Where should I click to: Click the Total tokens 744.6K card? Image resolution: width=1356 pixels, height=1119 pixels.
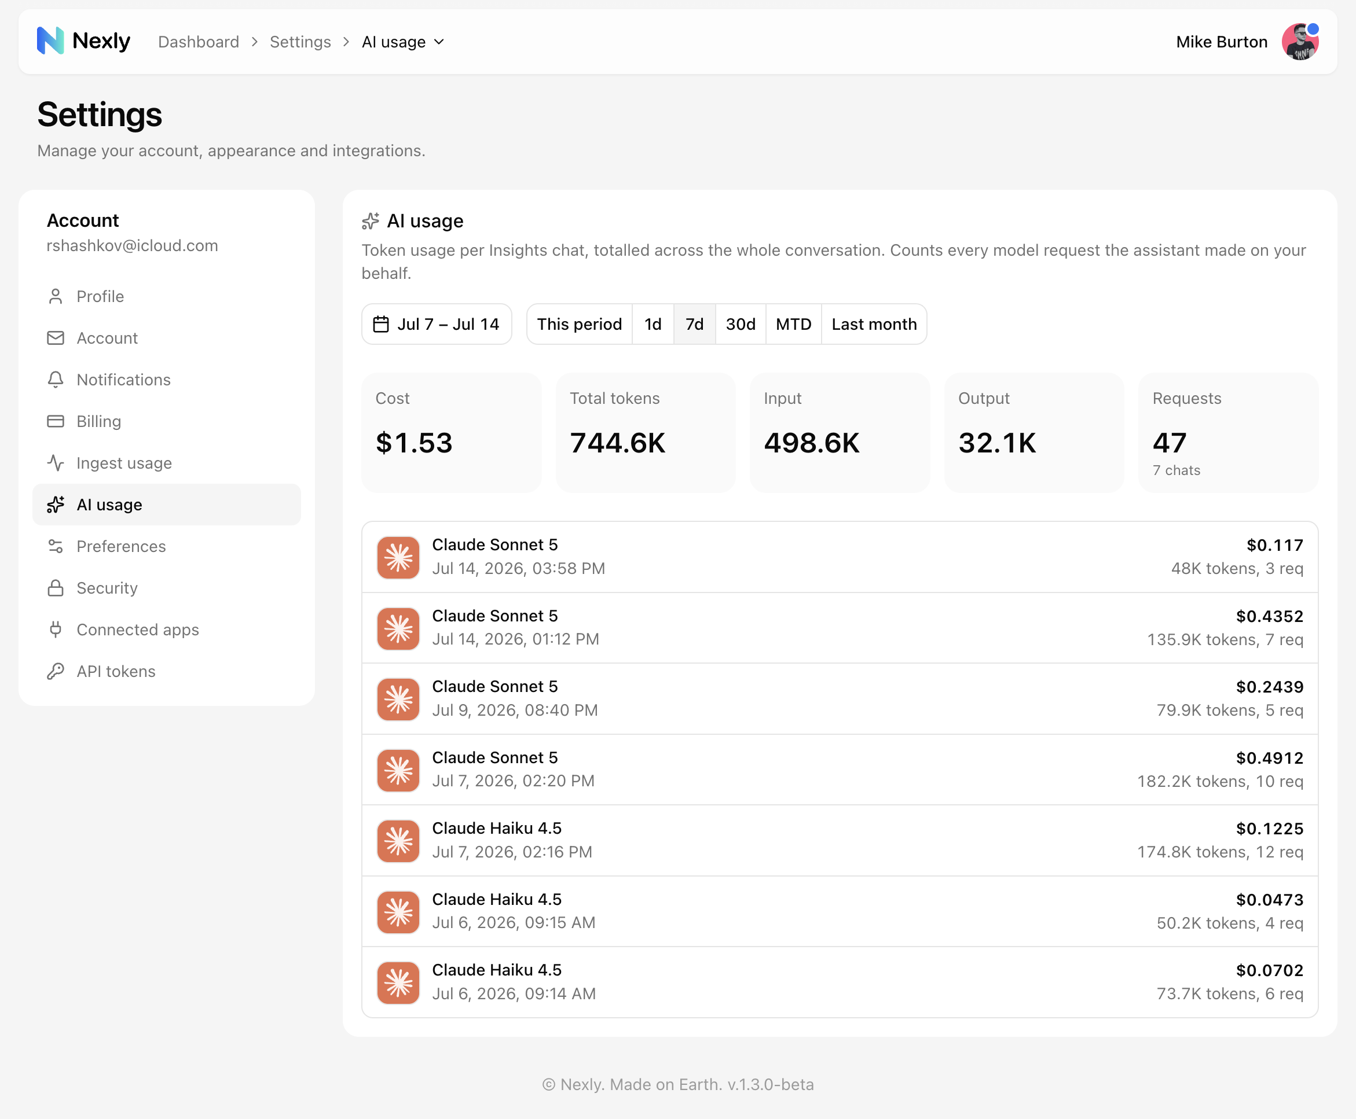[x=645, y=433]
